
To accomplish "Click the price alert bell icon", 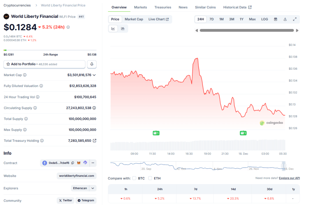I will coord(92,64).
